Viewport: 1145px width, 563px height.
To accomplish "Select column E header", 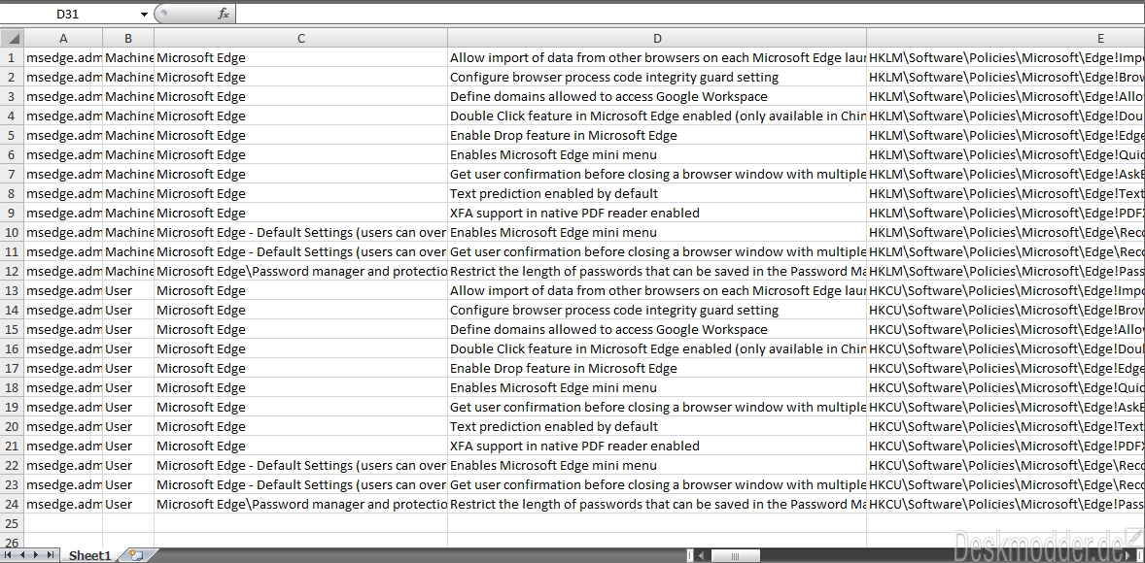I will tap(1006, 38).
